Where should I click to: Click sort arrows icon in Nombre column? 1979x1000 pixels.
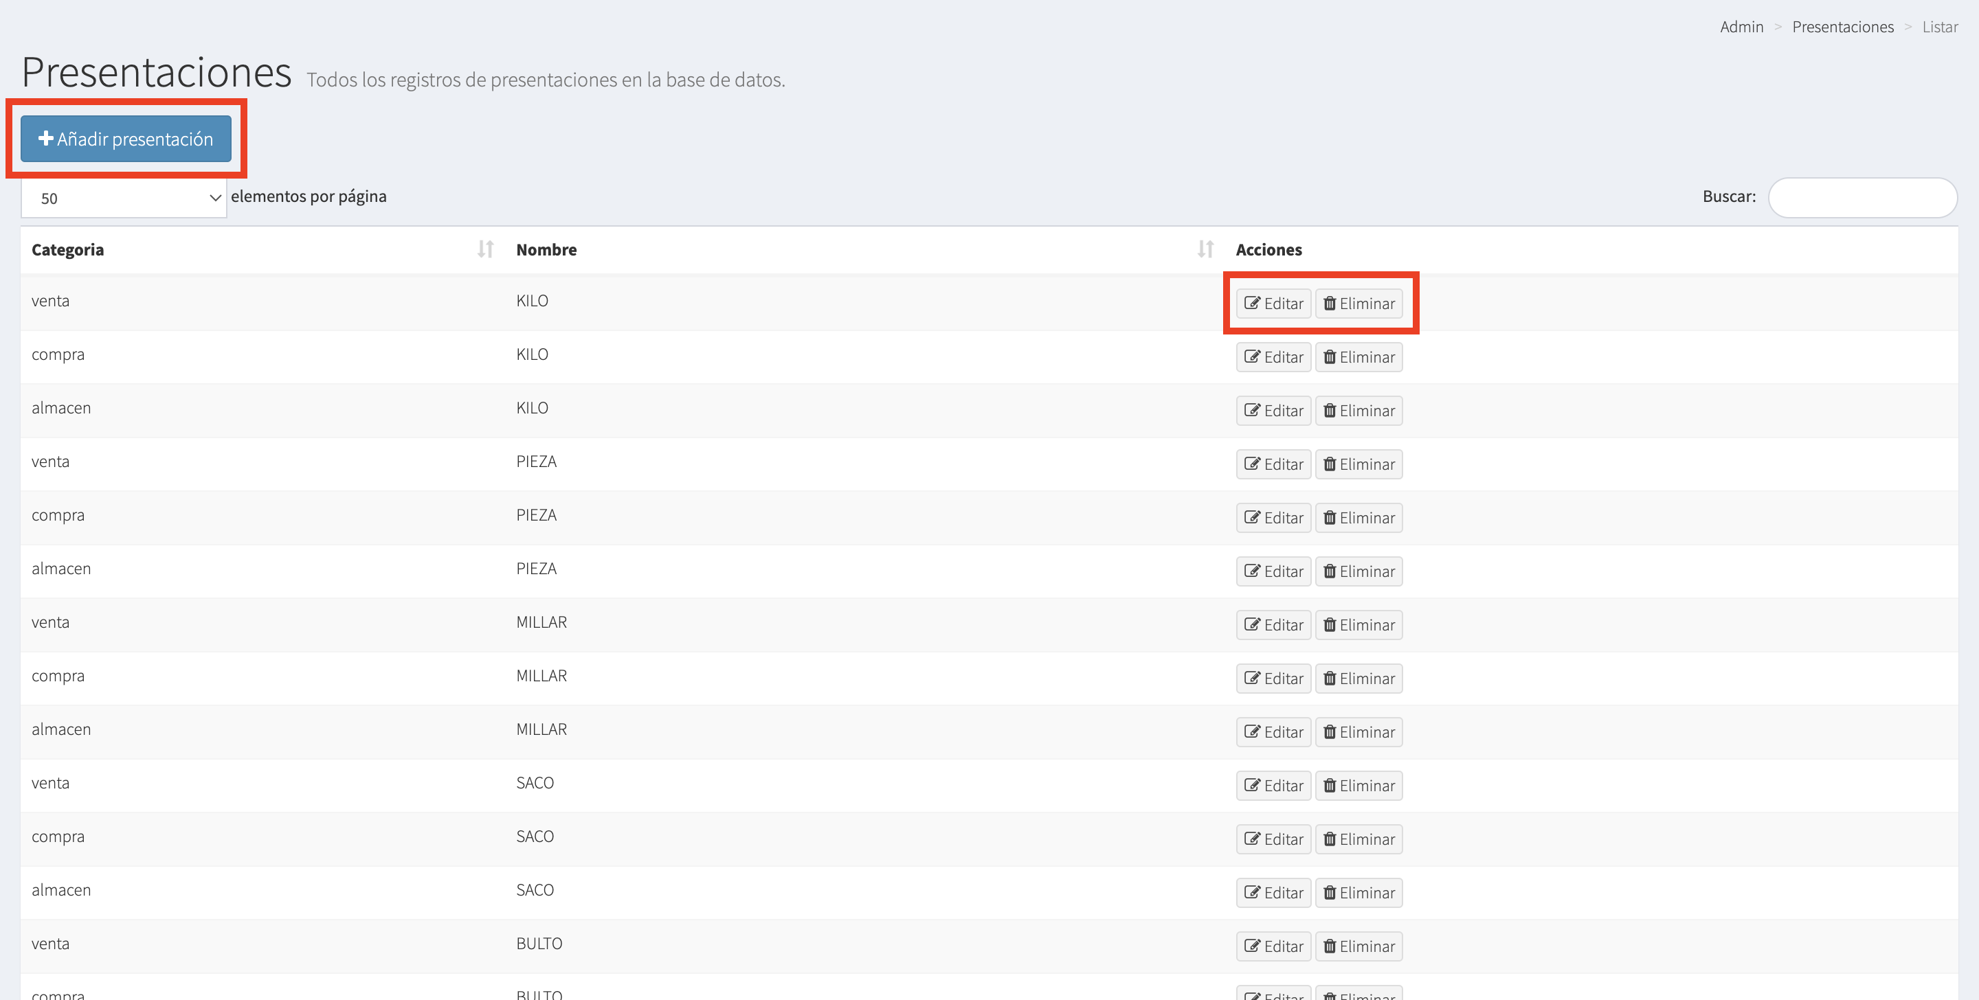1205,249
